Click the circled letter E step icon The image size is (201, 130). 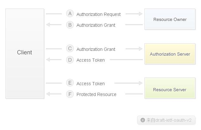click(x=70, y=83)
